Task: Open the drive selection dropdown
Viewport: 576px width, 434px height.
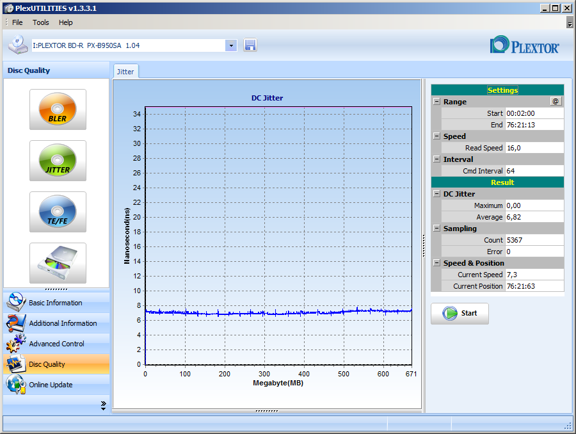Action: click(231, 45)
